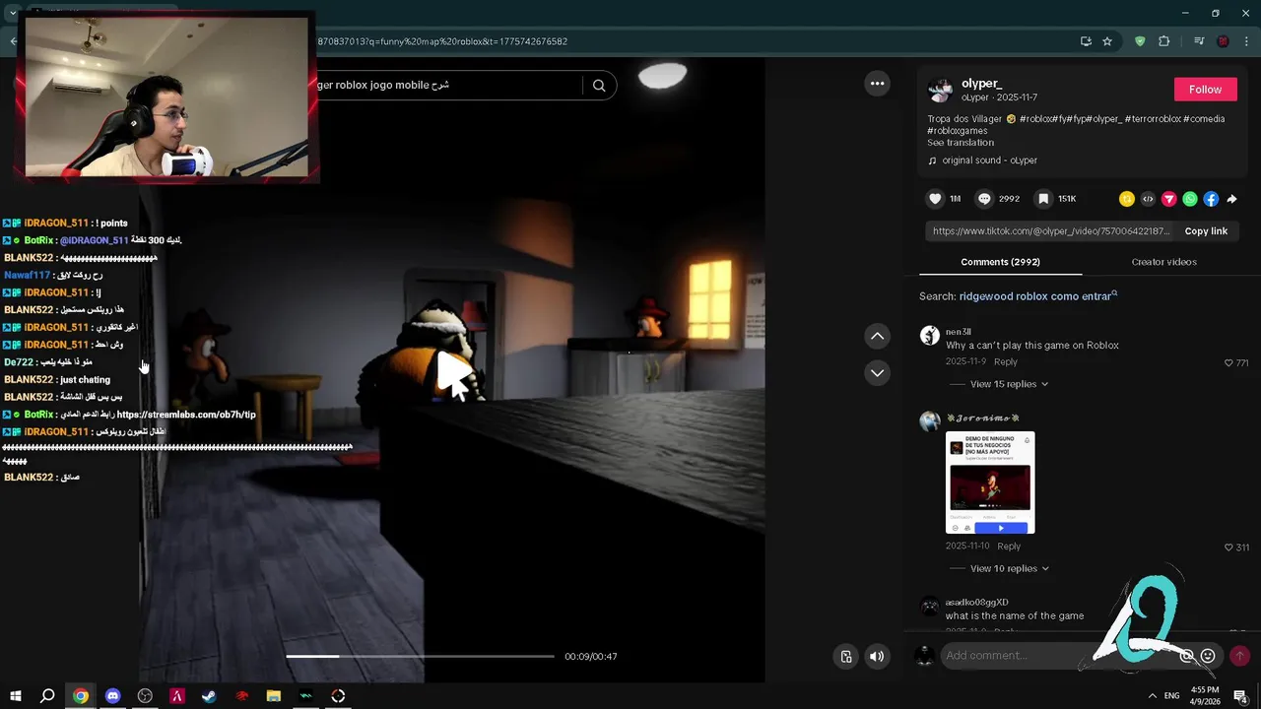
Task: Click the browser address bar URL
Action: 442,41
